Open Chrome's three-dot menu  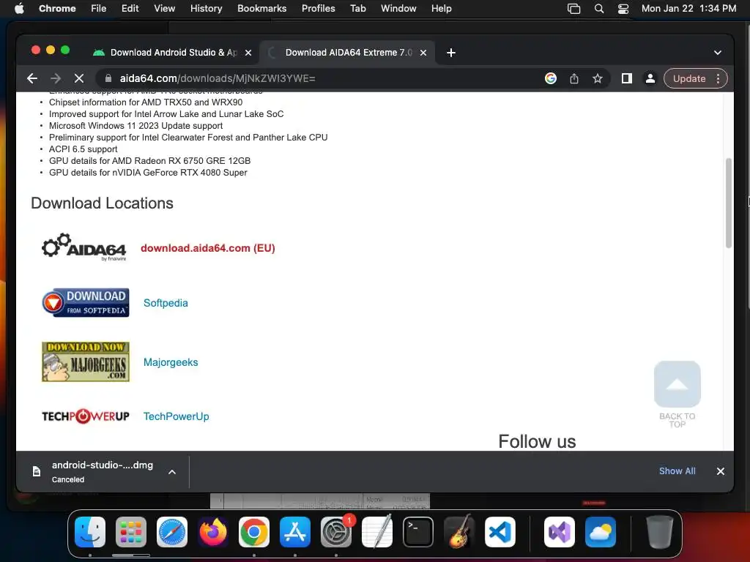tap(718, 78)
